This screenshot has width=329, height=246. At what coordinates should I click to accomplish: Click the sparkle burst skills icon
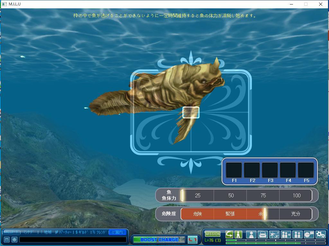pyautogui.click(x=274, y=234)
